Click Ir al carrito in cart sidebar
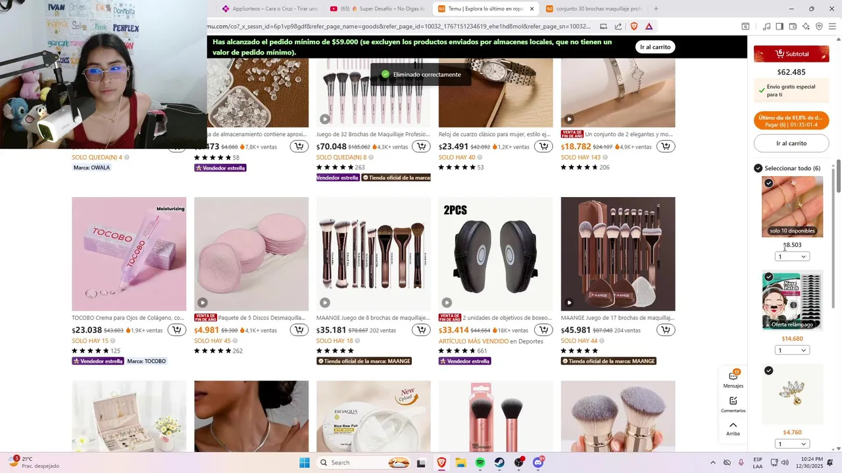 pos(791,143)
